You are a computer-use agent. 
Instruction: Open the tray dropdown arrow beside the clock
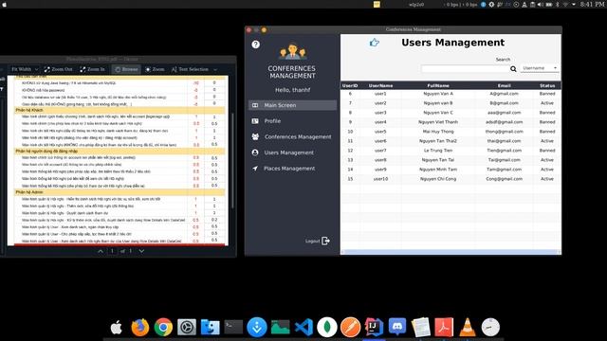574,4
